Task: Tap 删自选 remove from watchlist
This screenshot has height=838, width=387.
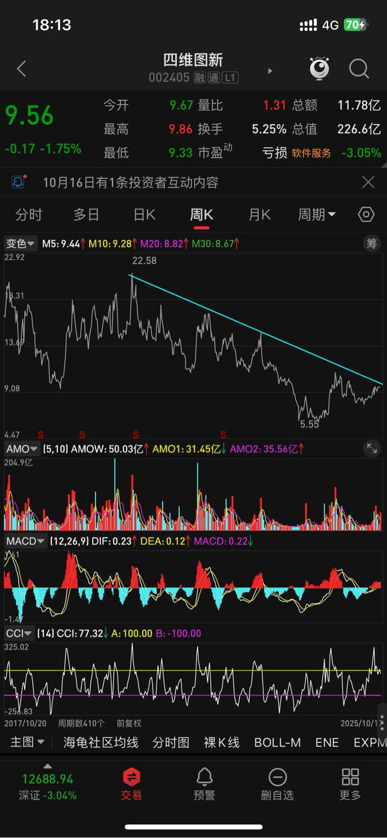Action: pyautogui.click(x=277, y=784)
